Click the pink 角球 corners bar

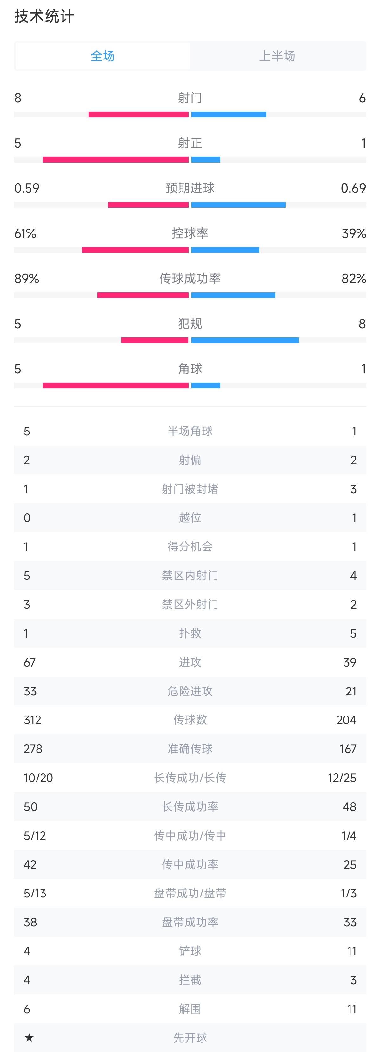pos(115,385)
